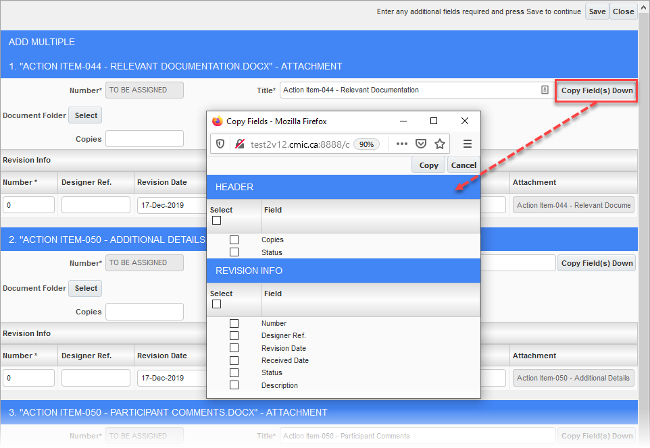Open the page actions three-dots menu

pos(401,144)
